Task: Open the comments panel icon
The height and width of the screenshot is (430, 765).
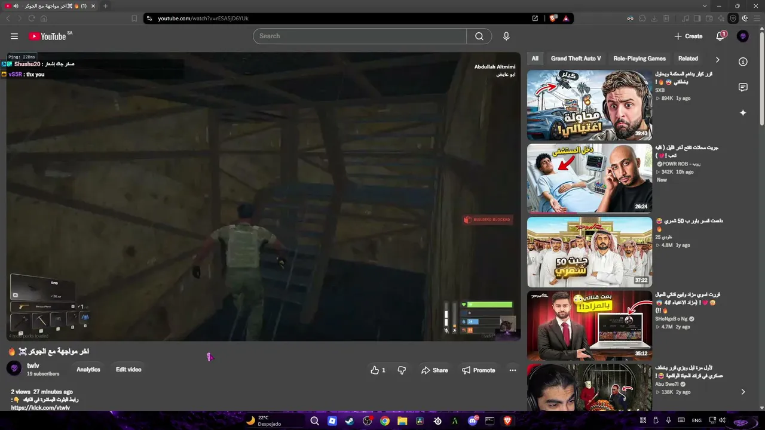Action: pos(743,87)
